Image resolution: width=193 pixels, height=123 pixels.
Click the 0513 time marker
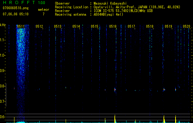tap(58, 26)
